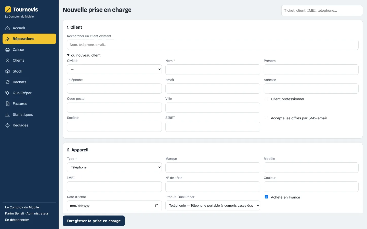Image resolution: width=367 pixels, height=229 pixels.
Task: Open the device Type dropdown
Action: click(114, 167)
